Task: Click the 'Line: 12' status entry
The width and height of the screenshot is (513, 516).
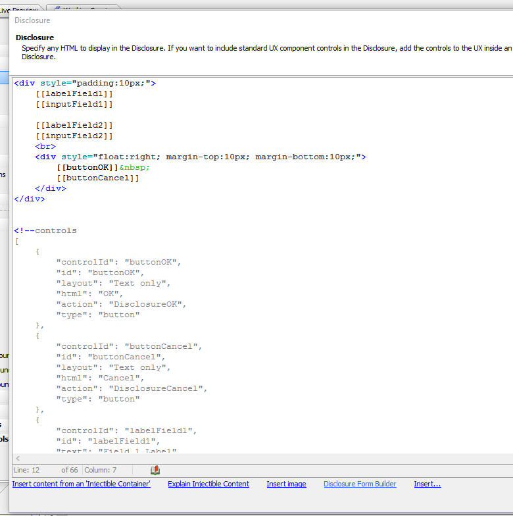Action: coord(26,470)
